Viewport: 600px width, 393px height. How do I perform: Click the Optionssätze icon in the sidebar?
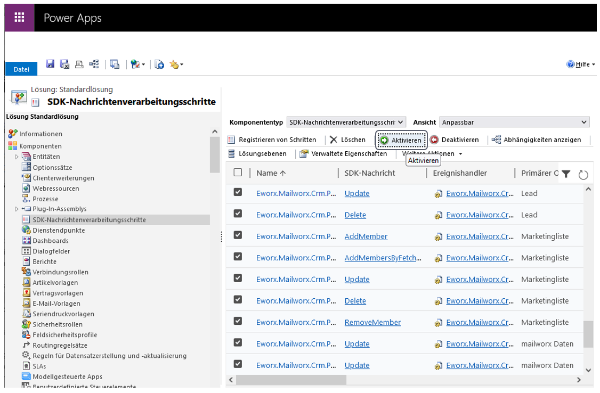point(27,167)
